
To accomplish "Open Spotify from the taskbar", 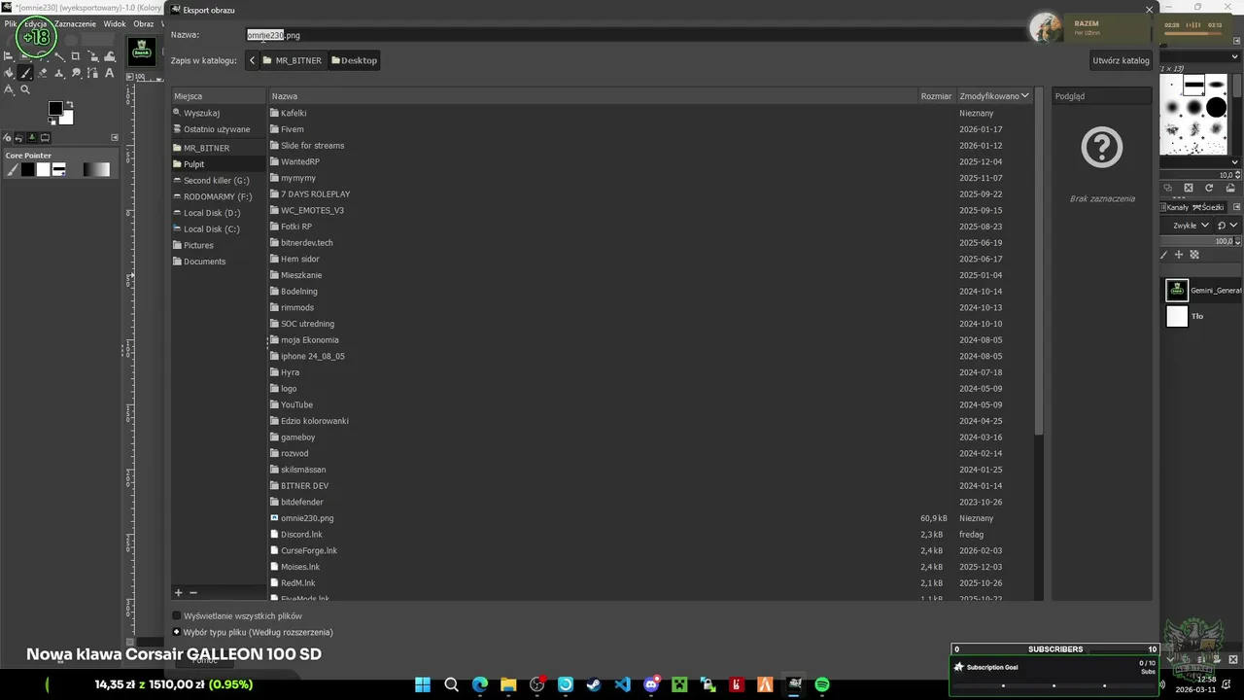I will 822,684.
